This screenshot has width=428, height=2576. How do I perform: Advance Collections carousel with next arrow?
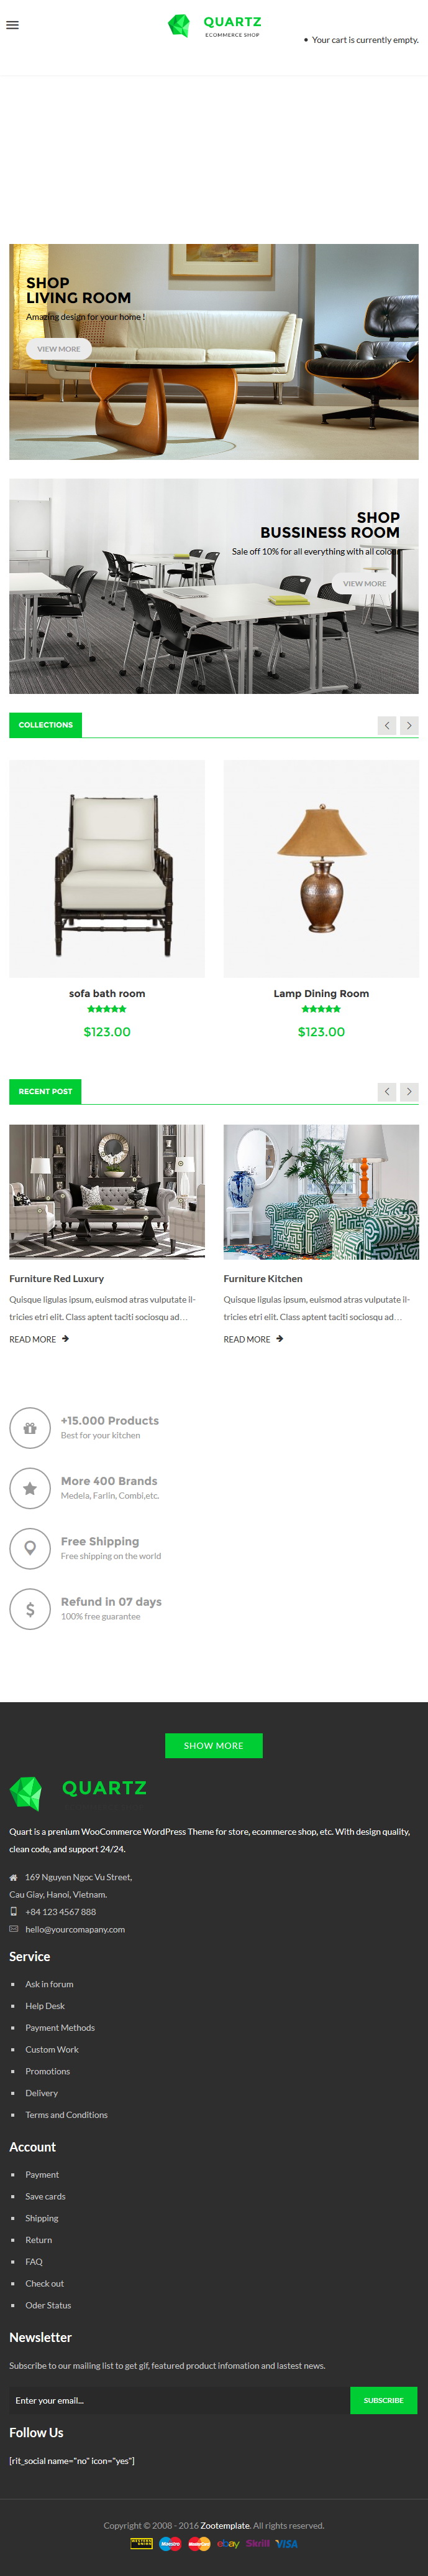click(x=409, y=725)
